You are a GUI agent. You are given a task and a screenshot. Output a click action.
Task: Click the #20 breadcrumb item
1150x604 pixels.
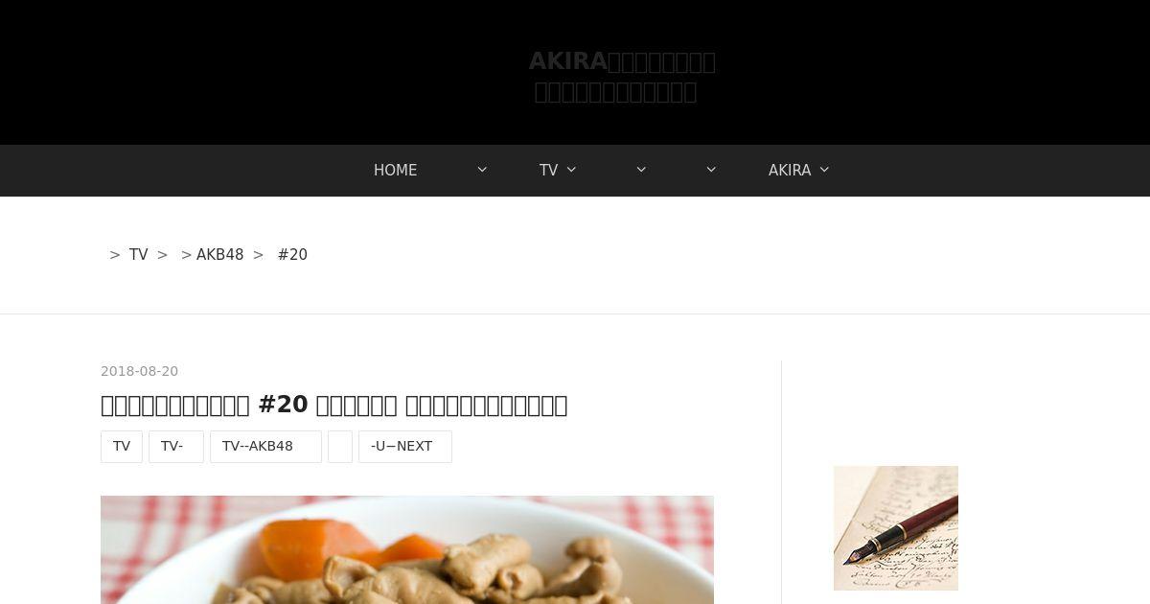[x=292, y=254]
